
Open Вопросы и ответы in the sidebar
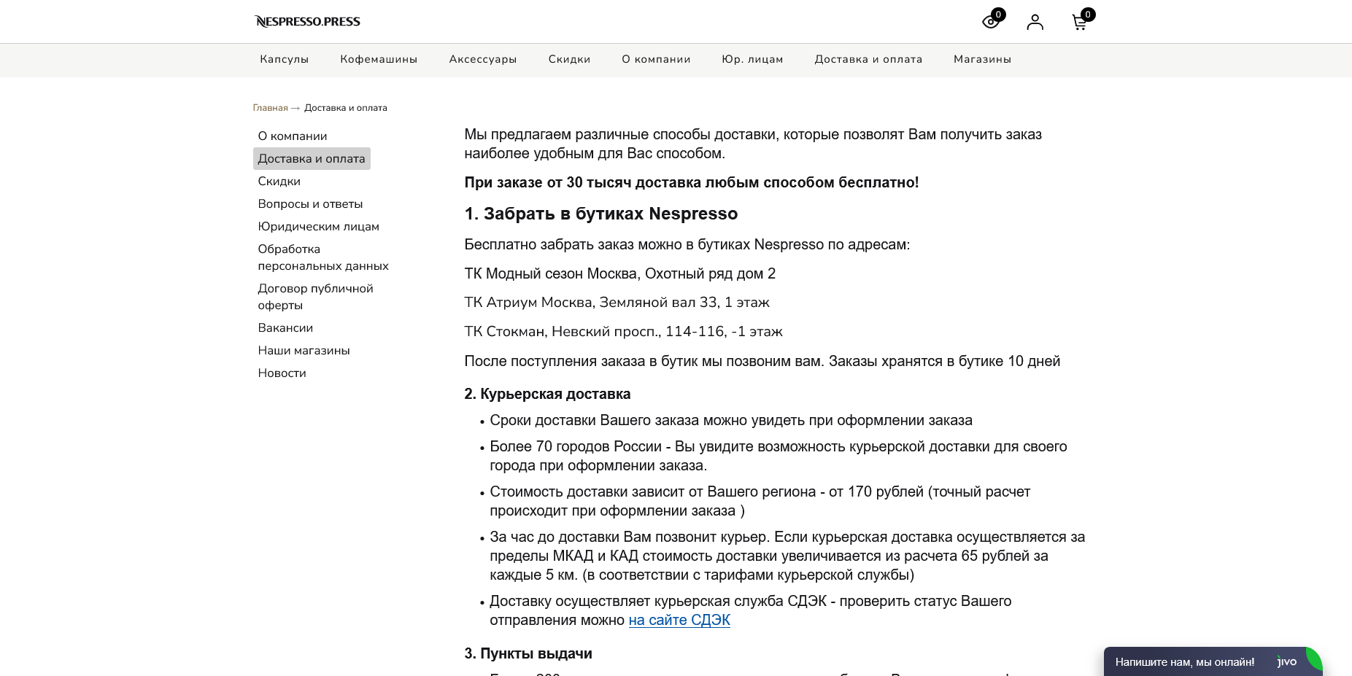[310, 204]
